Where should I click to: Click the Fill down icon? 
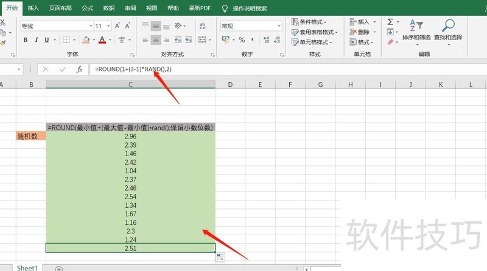coord(390,32)
